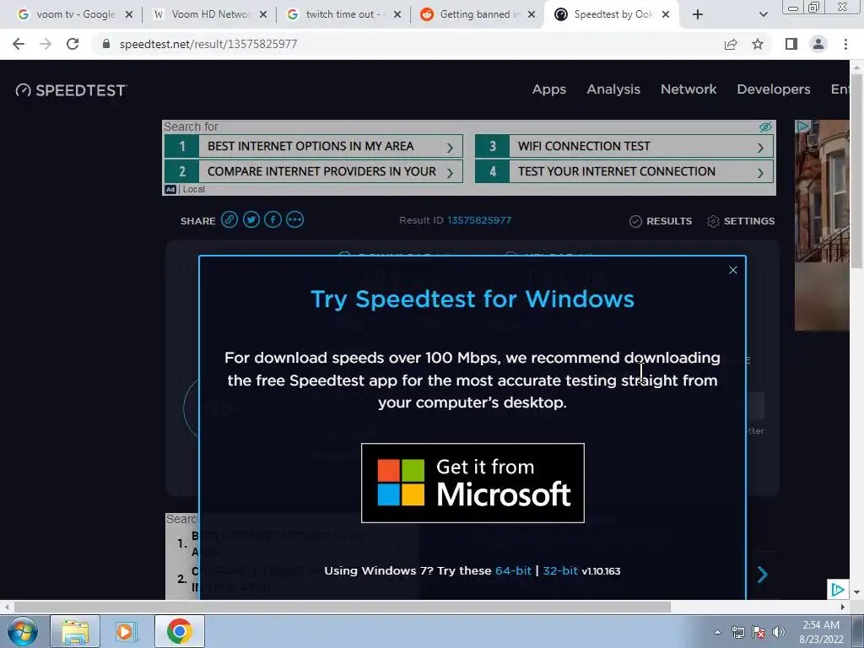Image resolution: width=864 pixels, height=648 pixels.
Task: Click the horizontal scrollbar
Action: coord(343,607)
